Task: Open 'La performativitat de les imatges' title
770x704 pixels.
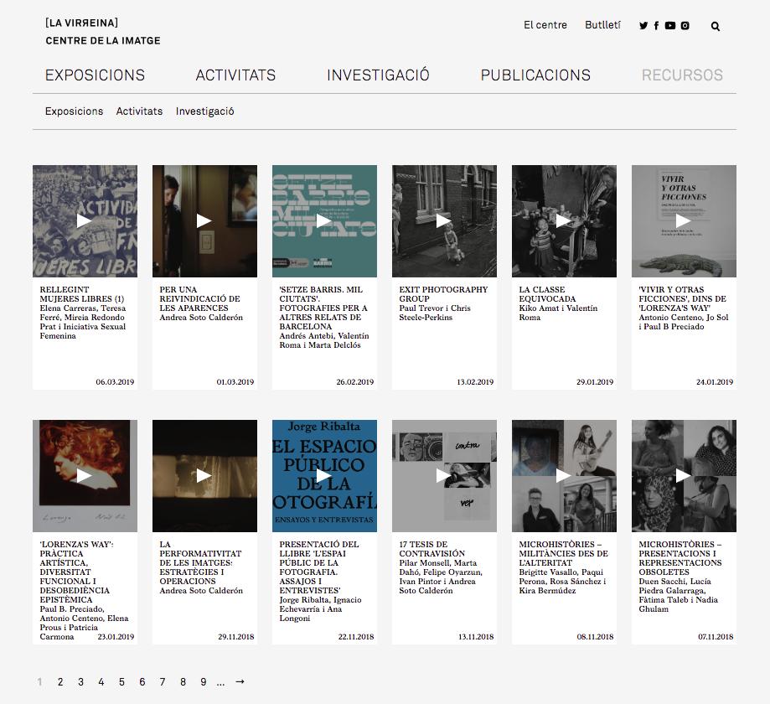Action: 200,562
